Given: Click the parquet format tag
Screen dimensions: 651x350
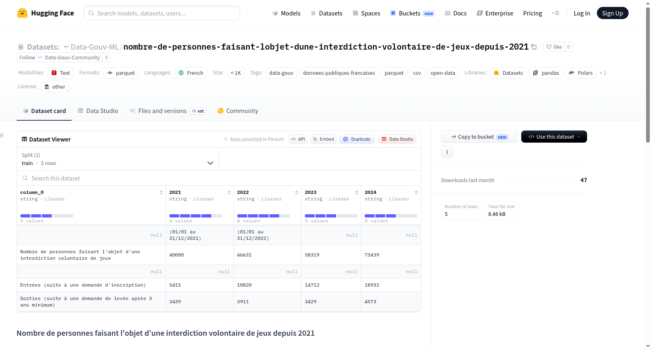Looking at the screenshot, I should (121, 73).
